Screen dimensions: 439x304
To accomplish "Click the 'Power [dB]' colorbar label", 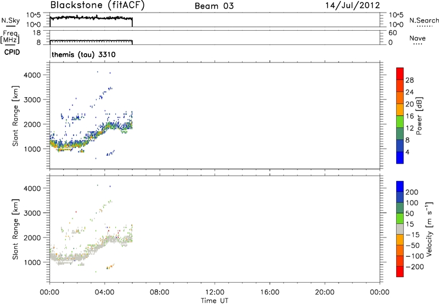I will coord(419,116).
